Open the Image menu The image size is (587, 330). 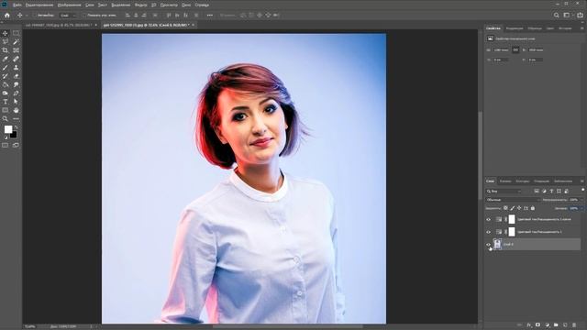[70, 5]
